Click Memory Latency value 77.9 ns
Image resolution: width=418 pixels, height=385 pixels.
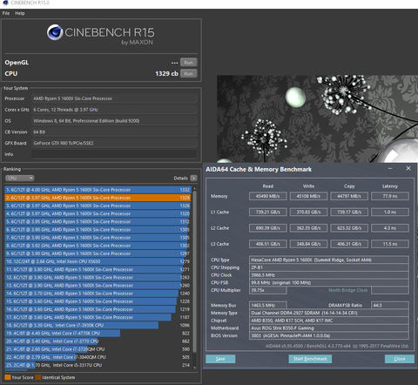(390, 196)
